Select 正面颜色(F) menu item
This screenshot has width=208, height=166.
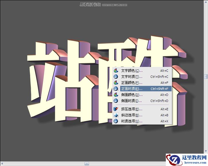click(x=142, y=83)
